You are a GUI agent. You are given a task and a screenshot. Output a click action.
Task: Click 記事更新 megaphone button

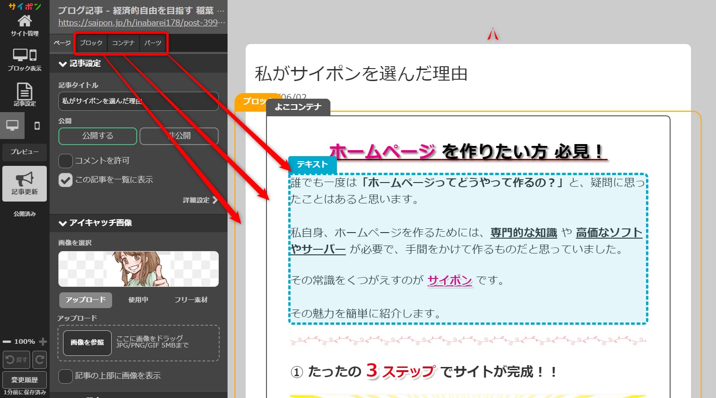pyautogui.click(x=25, y=183)
